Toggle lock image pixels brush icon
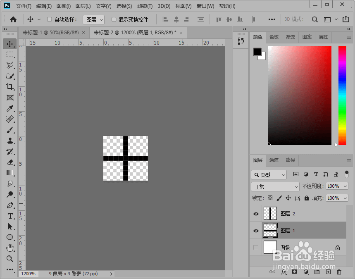This screenshot has width=355, height=279. point(279,198)
